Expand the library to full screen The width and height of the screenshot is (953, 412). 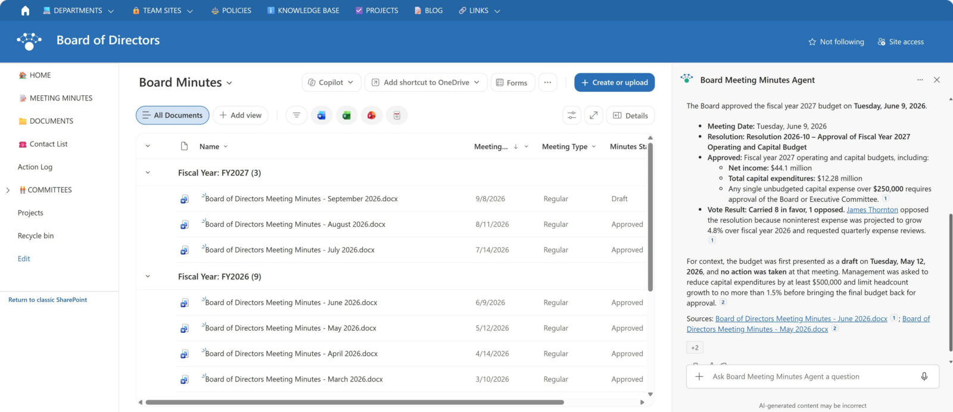pyautogui.click(x=594, y=116)
